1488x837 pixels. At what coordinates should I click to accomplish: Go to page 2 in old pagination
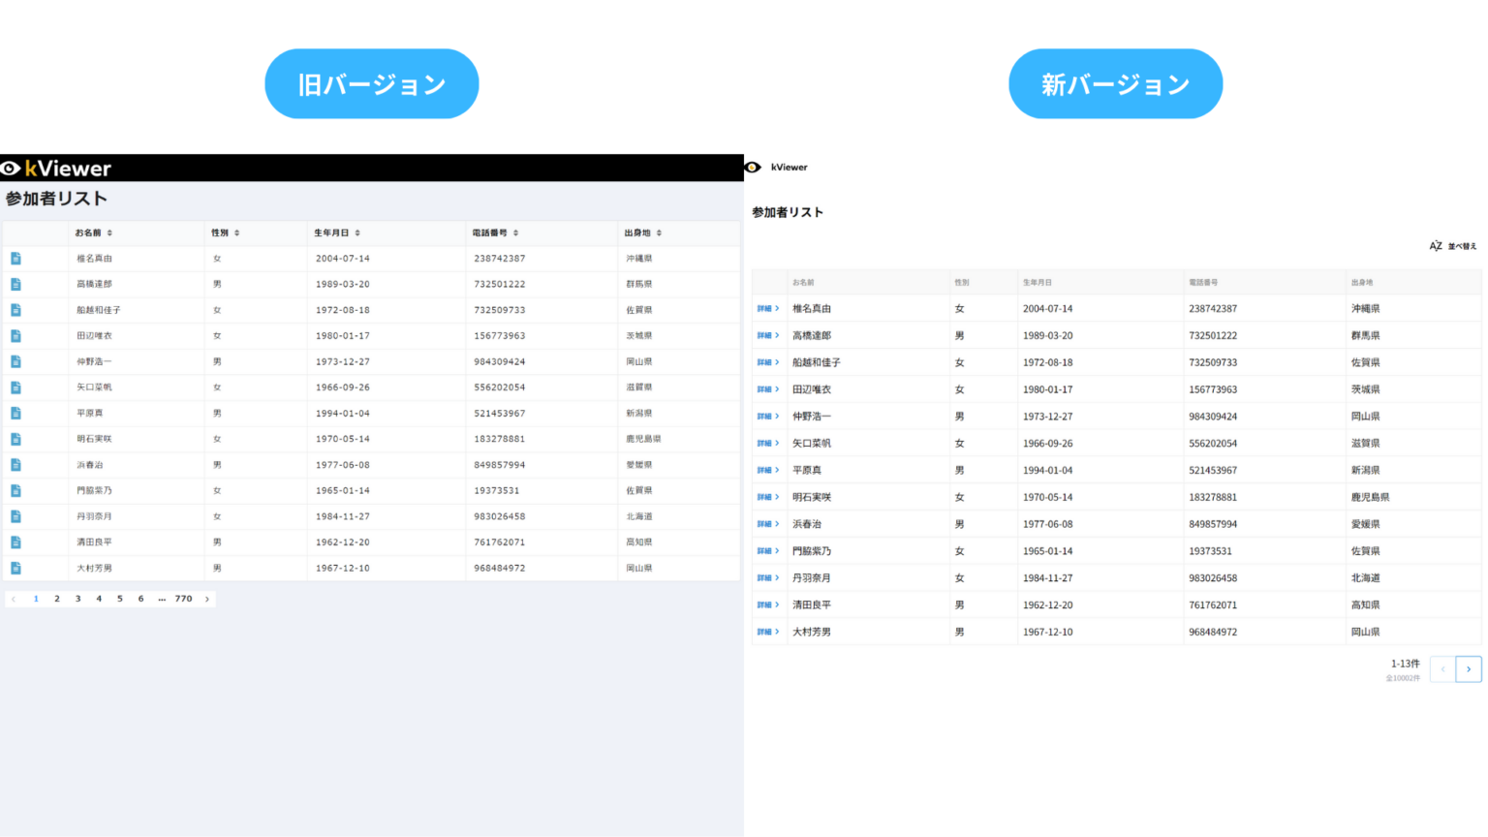click(x=57, y=599)
